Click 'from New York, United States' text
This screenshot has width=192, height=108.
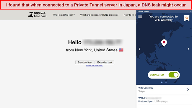pos(92,50)
